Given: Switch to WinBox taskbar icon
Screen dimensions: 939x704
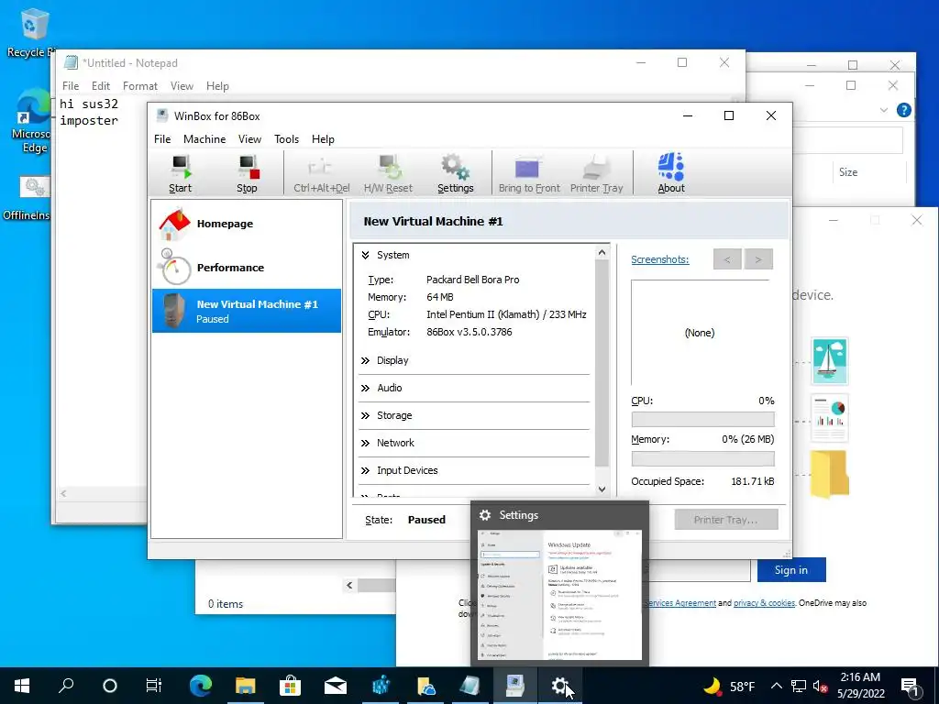Looking at the screenshot, I should pos(515,686).
